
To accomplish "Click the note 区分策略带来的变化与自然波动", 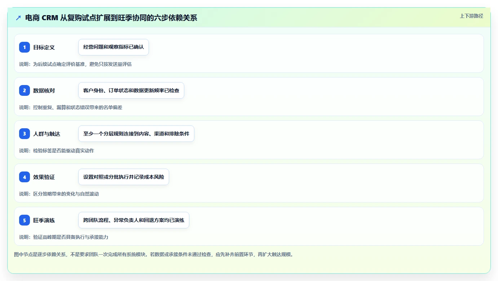I will tap(59, 194).
